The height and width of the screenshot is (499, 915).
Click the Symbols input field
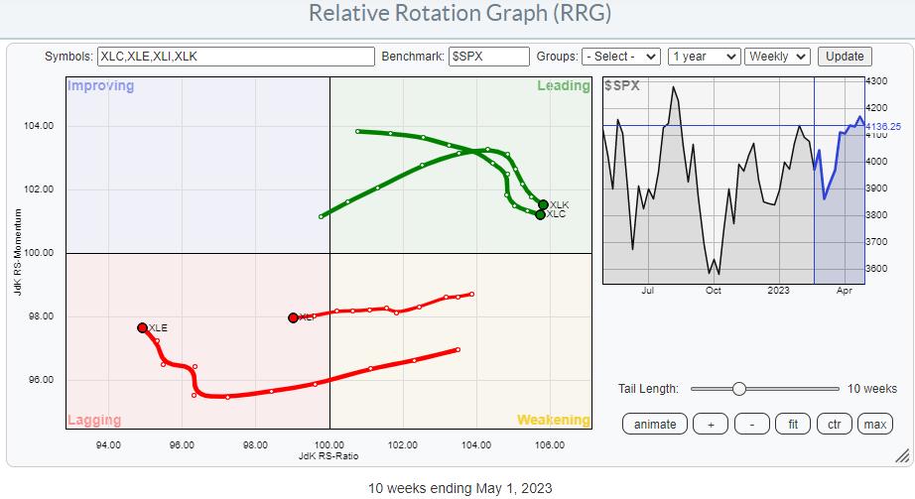[236, 57]
